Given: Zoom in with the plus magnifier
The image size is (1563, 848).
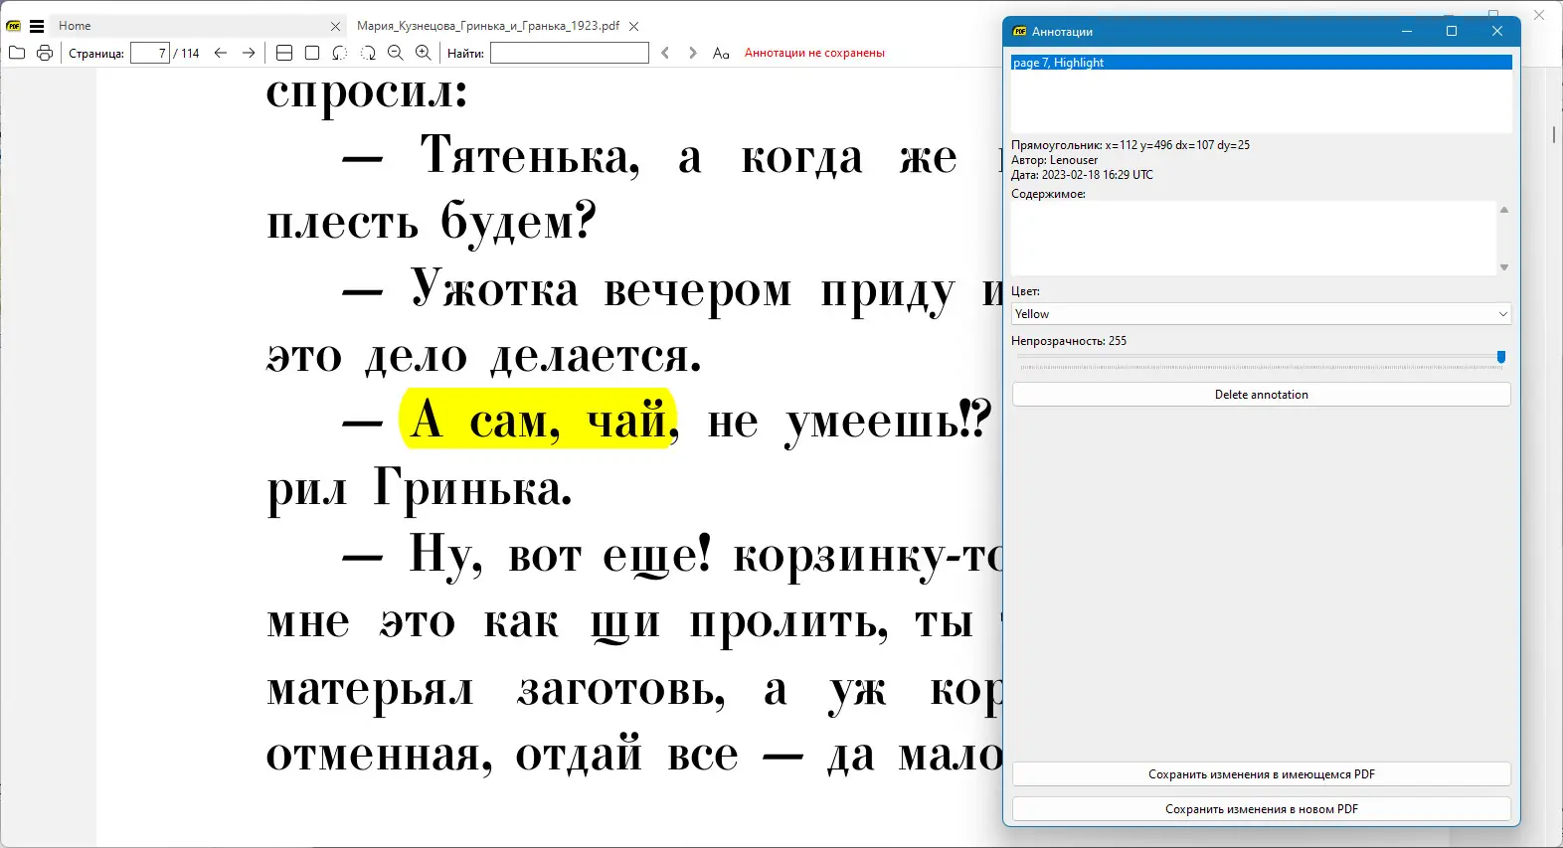Looking at the screenshot, I should point(424,53).
